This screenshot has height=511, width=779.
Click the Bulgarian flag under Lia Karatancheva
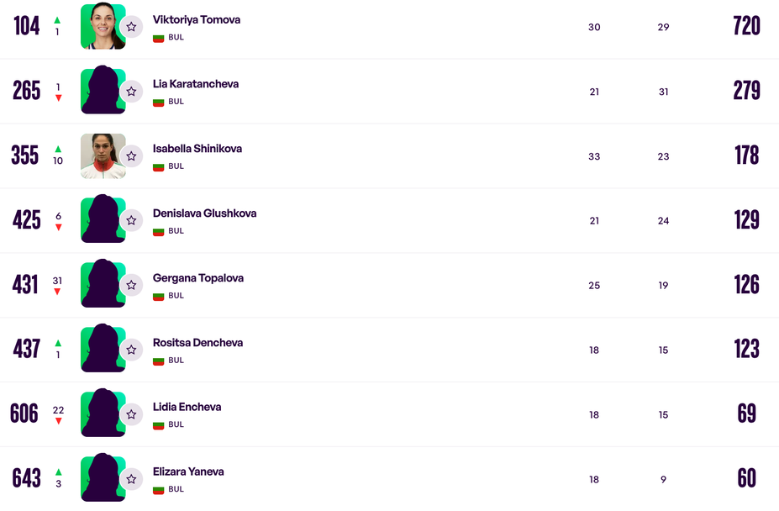[158, 103]
